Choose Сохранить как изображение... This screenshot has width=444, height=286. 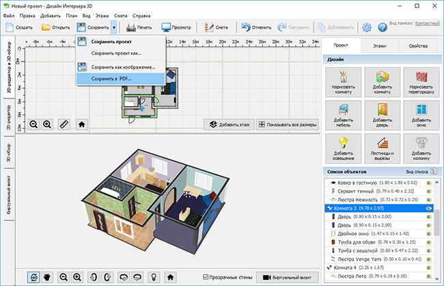(x=121, y=67)
